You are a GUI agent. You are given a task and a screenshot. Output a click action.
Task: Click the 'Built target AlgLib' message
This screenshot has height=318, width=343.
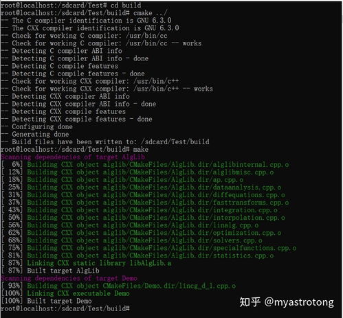(x=63, y=271)
